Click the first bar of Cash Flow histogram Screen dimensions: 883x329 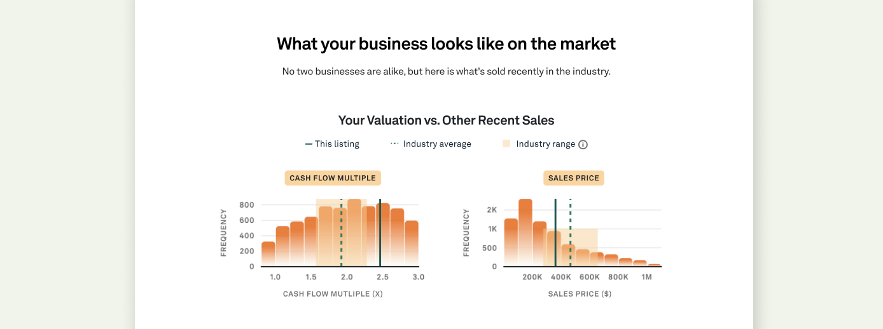pos(268,253)
